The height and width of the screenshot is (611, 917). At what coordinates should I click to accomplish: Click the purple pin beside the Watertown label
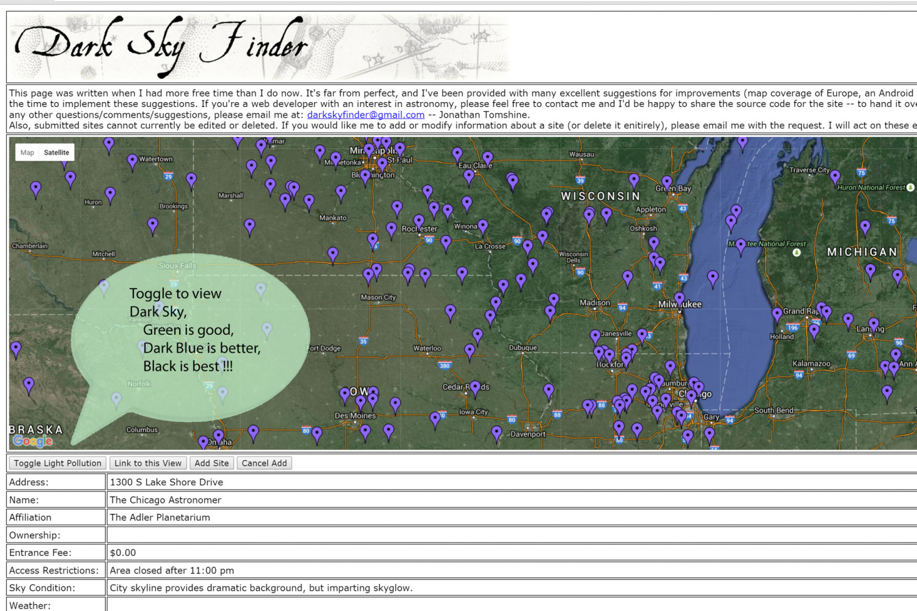pos(132,161)
